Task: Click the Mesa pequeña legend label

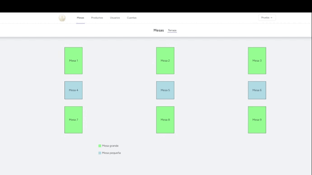Action: (111, 153)
